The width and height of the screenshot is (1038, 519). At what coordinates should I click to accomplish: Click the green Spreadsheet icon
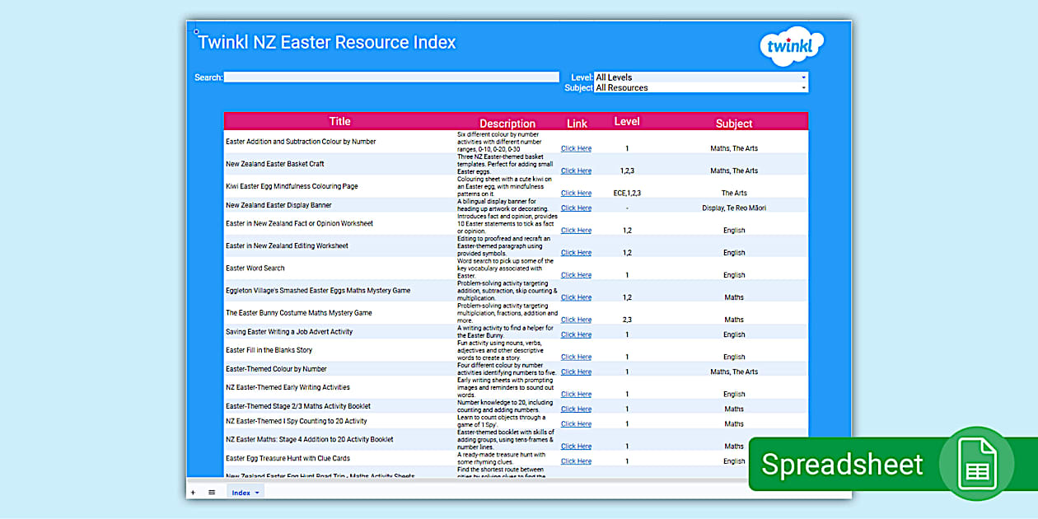coord(977,464)
